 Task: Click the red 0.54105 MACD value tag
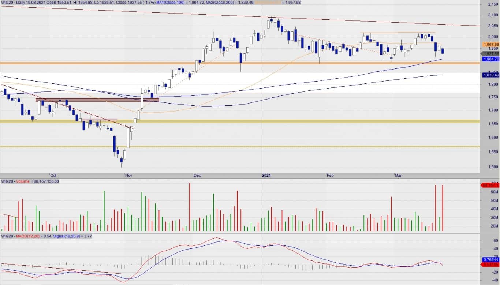(x=490, y=264)
